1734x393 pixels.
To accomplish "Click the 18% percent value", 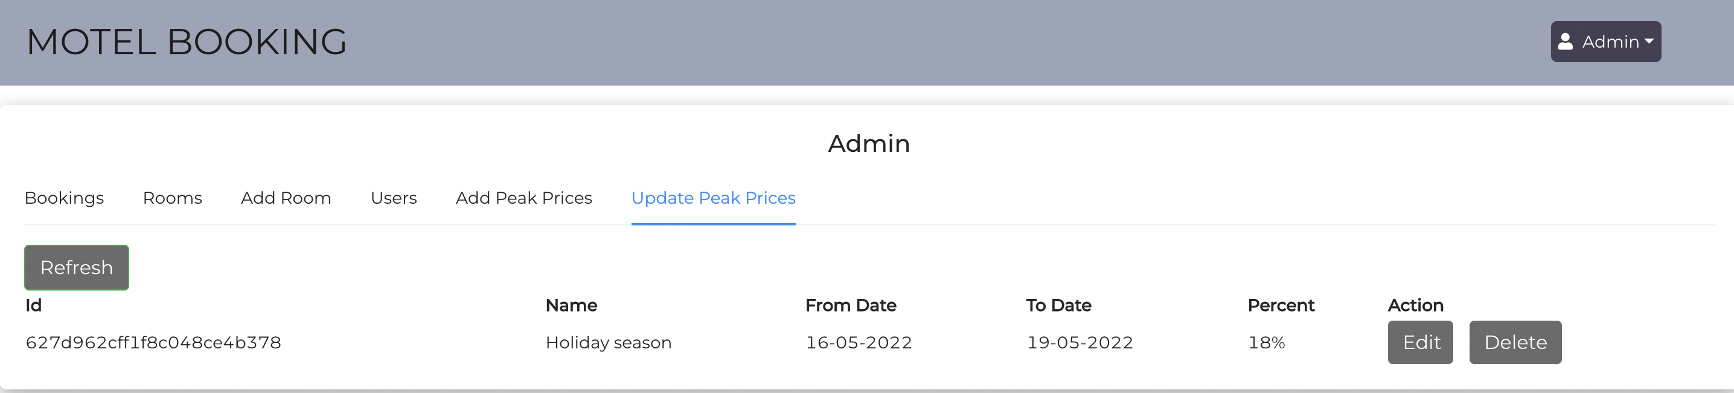I will coord(1266,342).
